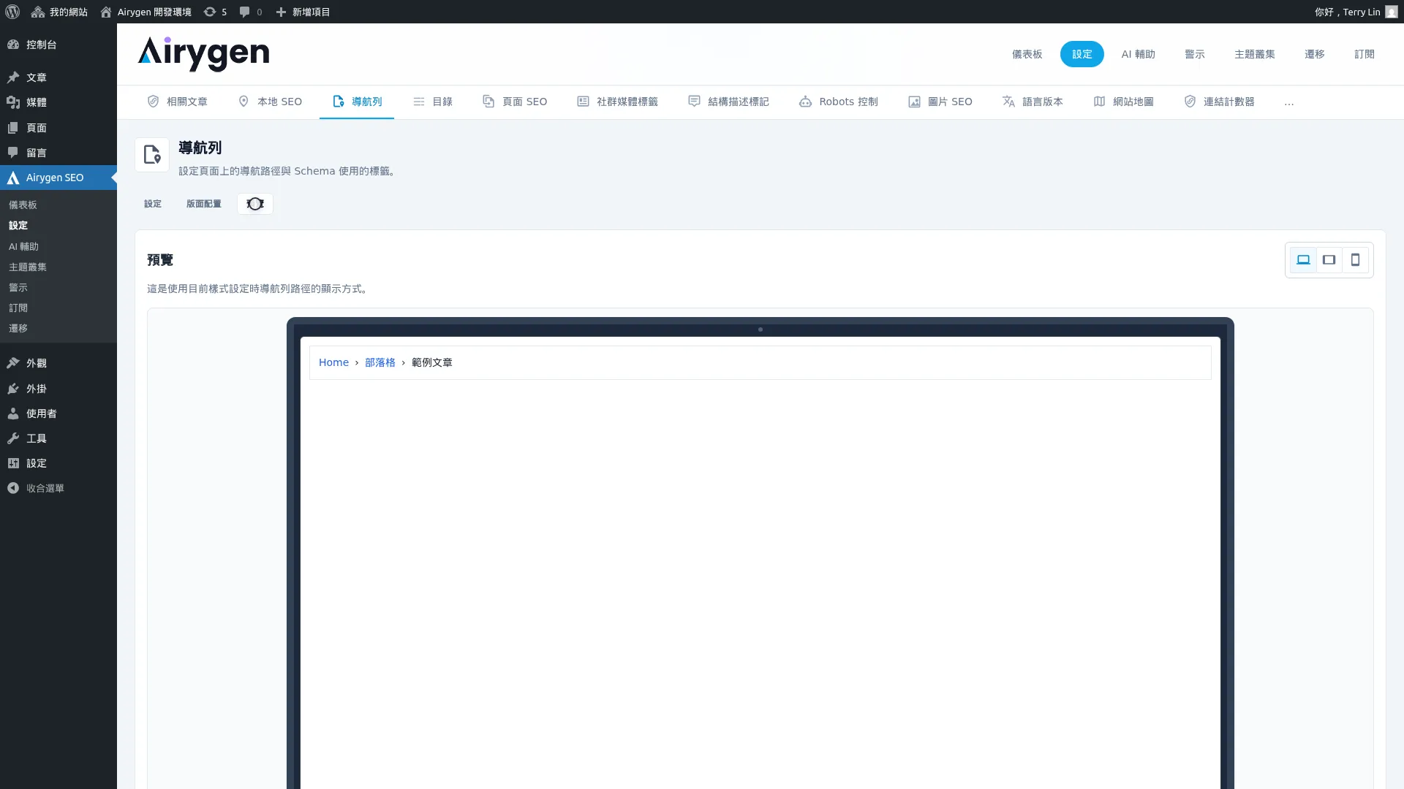Open 主題叢集 in top navigation

coord(1254,54)
